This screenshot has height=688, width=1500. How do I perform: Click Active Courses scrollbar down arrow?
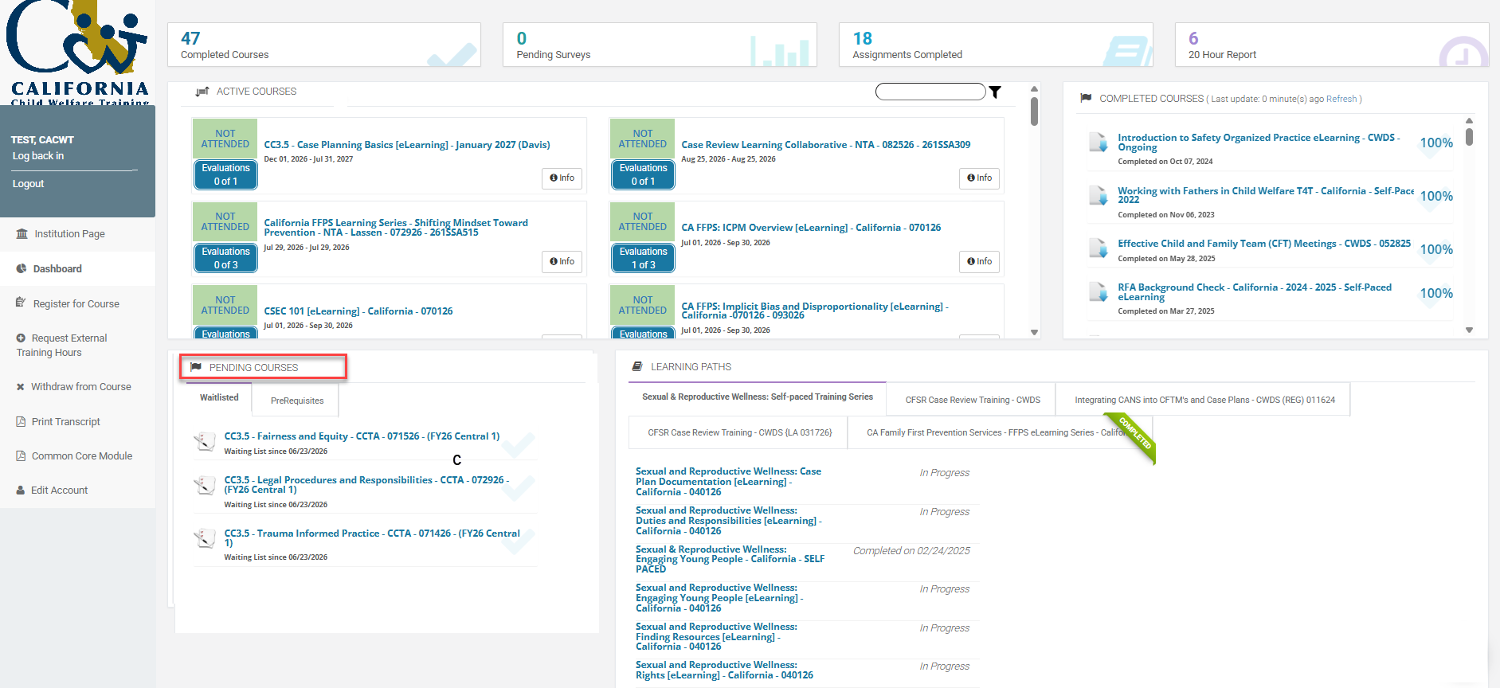[1034, 332]
